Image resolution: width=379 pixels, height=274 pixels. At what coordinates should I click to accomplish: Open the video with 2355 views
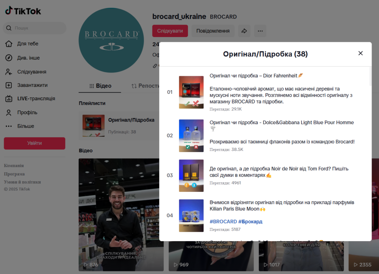[x=364, y=256]
